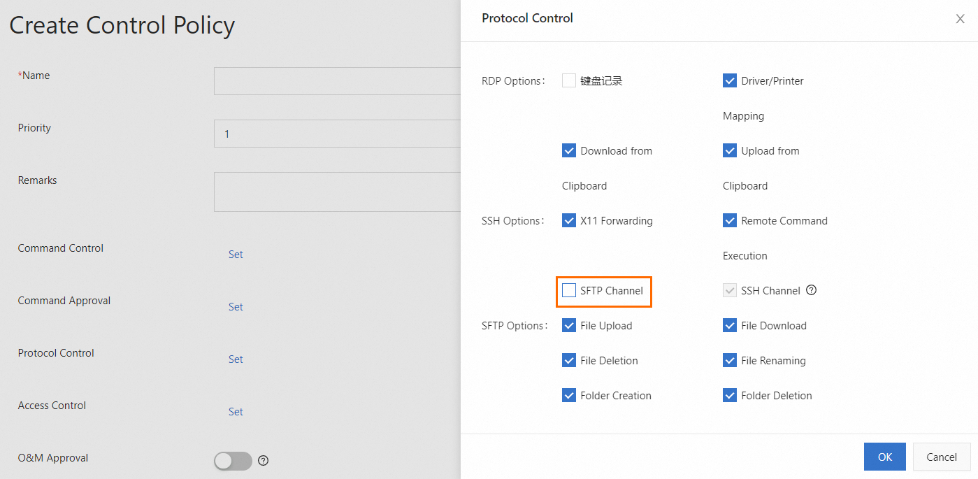The height and width of the screenshot is (479, 978).
Task: Click the O&M Approval help icon
Action: pos(264,461)
